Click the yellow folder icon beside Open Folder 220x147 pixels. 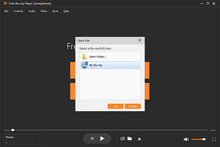pyautogui.click(x=84, y=57)
